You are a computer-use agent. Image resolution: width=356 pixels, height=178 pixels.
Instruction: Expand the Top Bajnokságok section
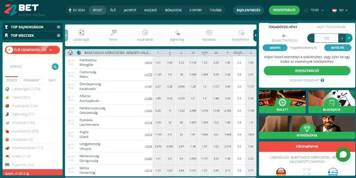pos(32,27)
